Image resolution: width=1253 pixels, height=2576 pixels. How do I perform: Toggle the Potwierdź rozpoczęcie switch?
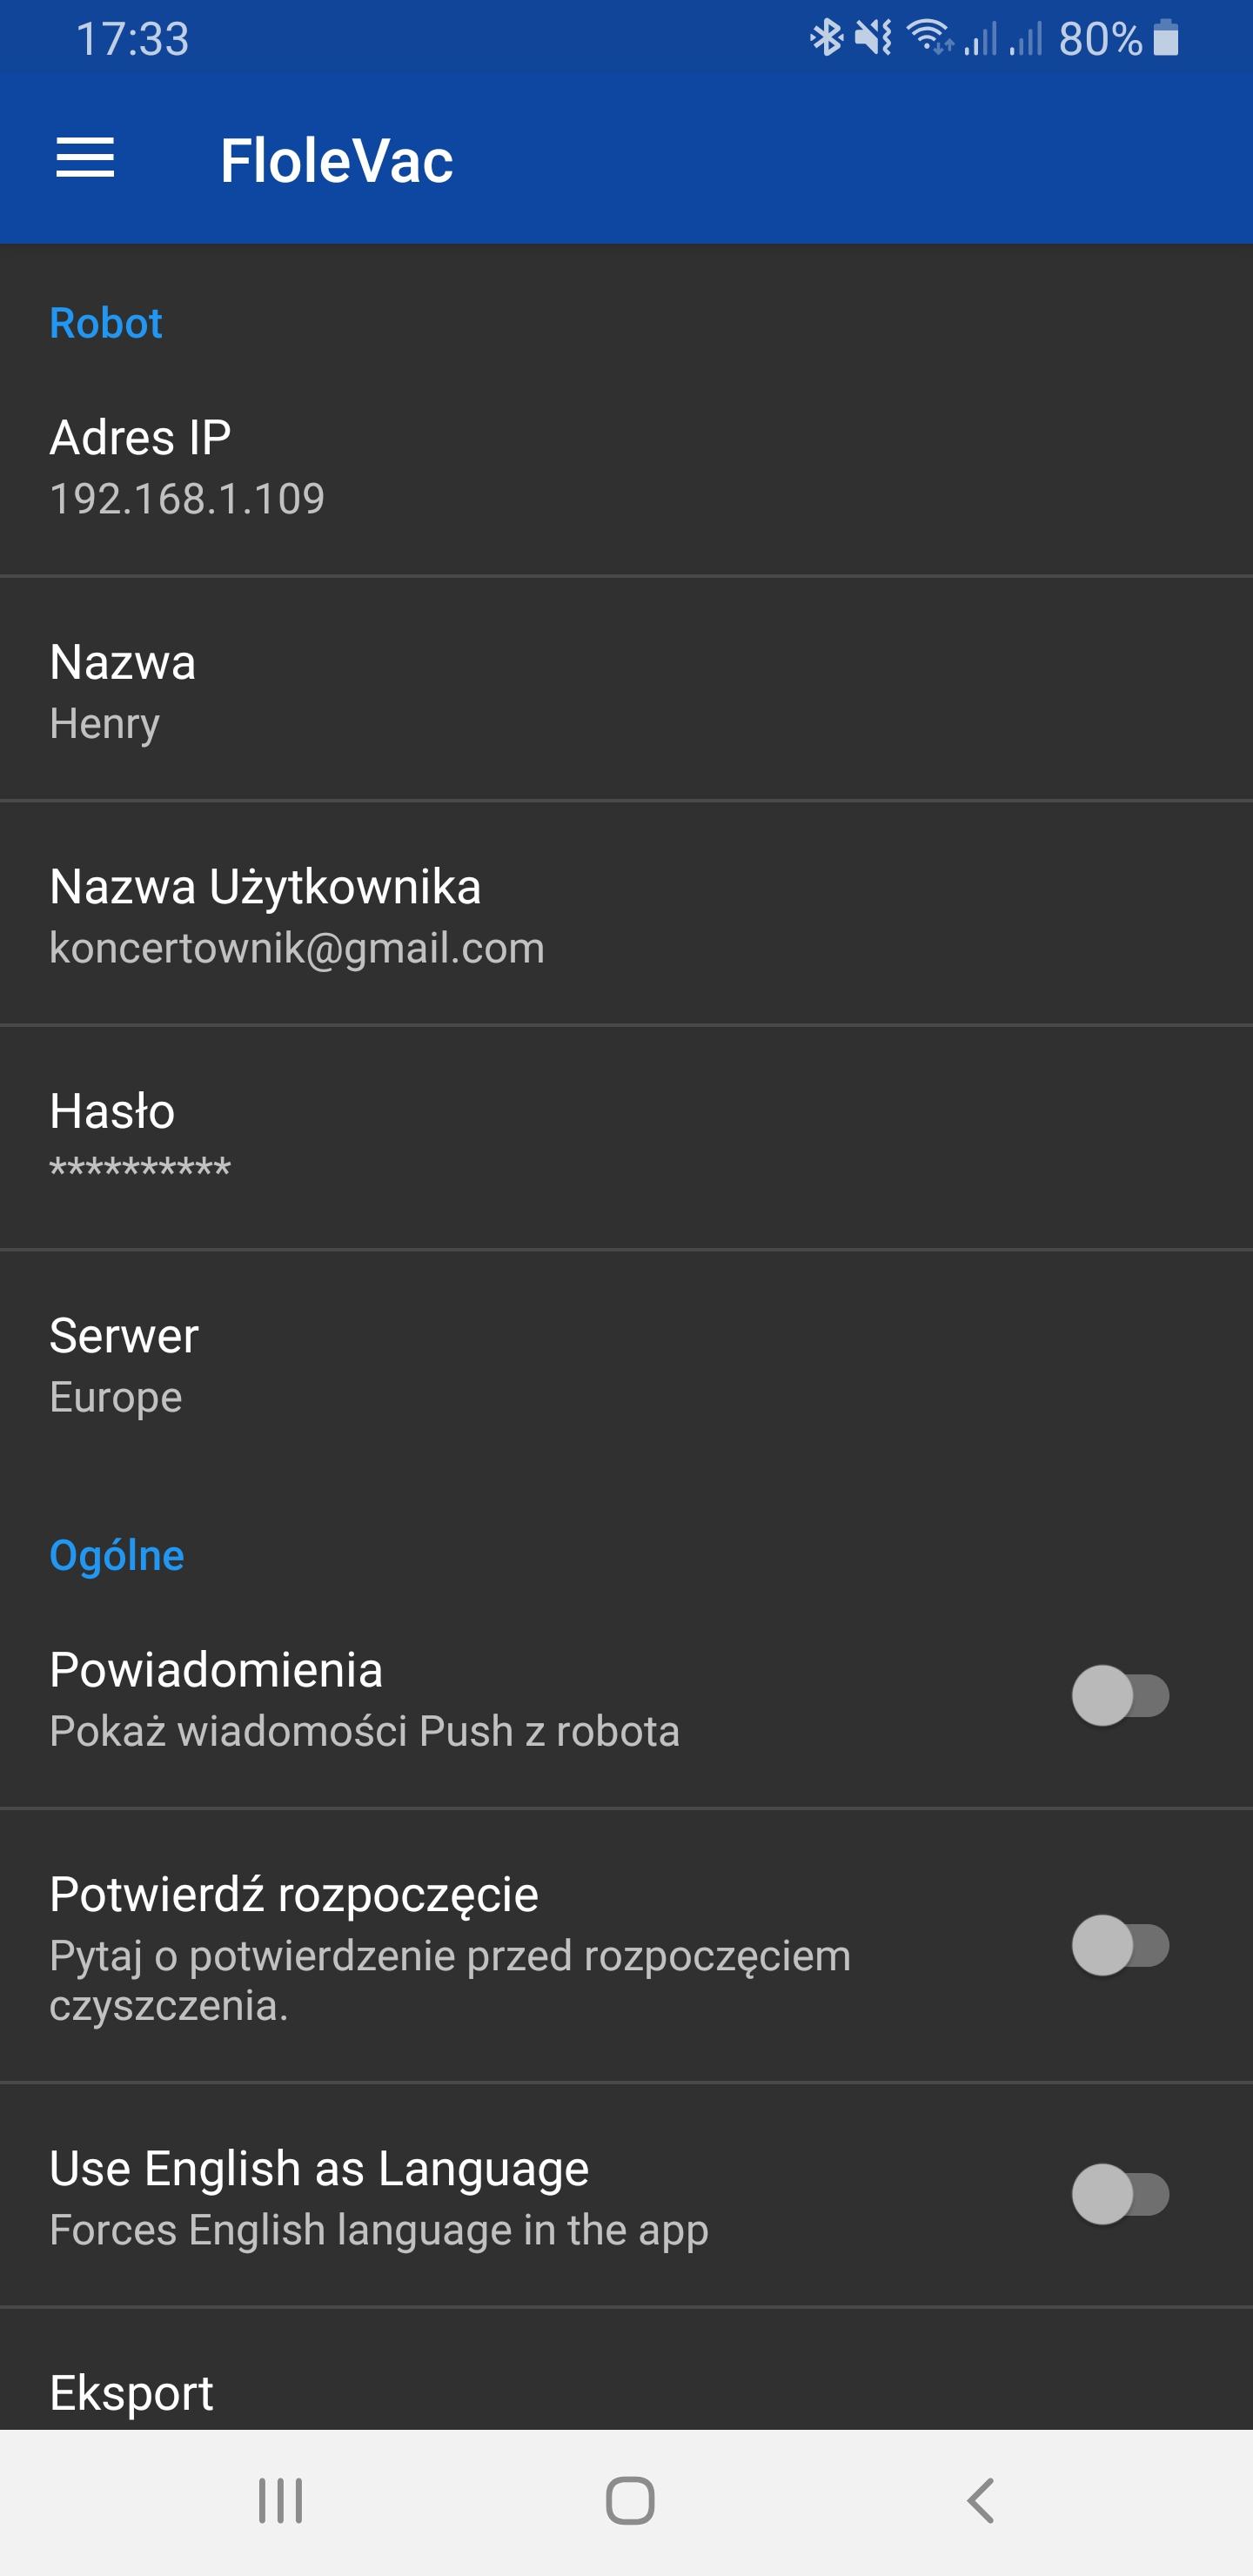[x=1120, y=1945]
